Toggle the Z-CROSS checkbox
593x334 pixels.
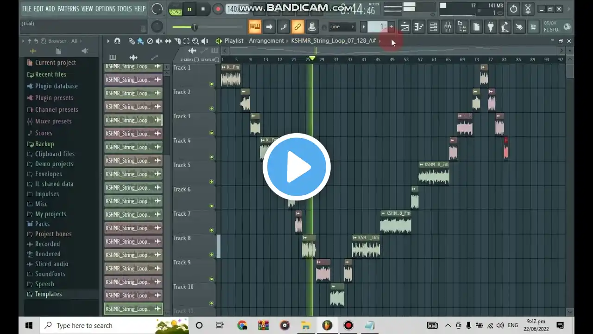point(197,60)
